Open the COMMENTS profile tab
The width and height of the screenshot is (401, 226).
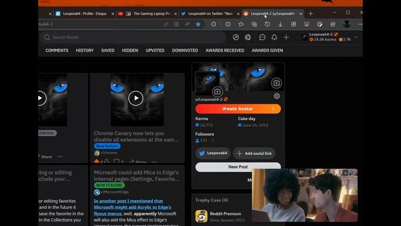pyautogui.click(x=57, y=50)
